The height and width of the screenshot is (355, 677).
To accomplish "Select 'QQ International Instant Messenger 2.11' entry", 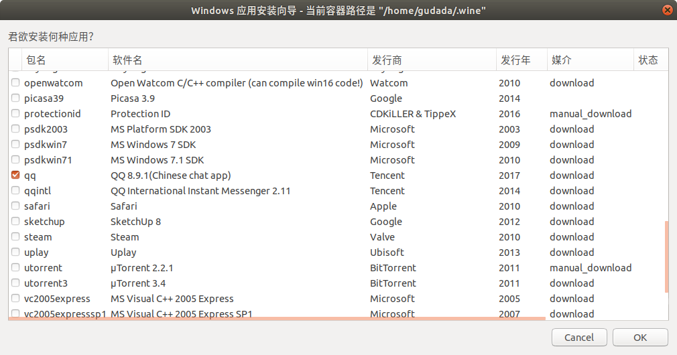I will click(x=200, y=191).
